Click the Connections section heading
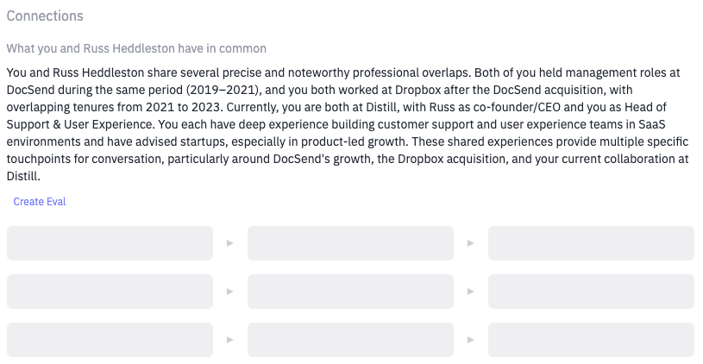The height and width of the screenshot is (364, 703). [45, 16]
